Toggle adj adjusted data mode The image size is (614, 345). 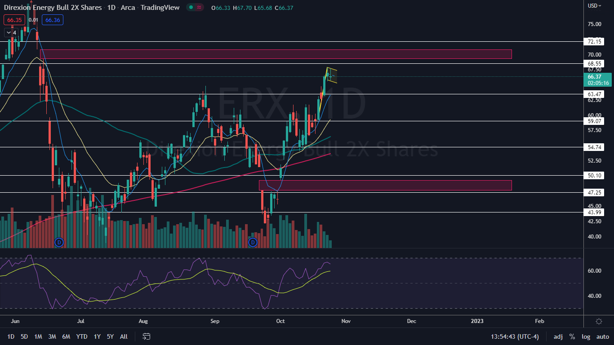point(558,336)
